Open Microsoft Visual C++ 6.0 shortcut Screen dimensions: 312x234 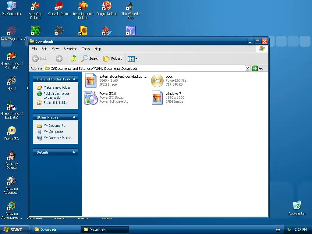[x=12, y=61]
